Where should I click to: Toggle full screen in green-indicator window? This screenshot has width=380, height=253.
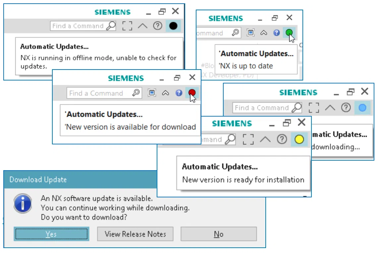coord(250,32)
